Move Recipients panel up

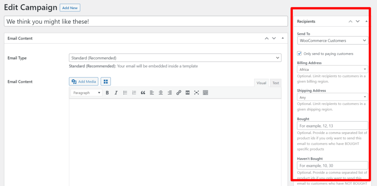click(x=350, y=21)
